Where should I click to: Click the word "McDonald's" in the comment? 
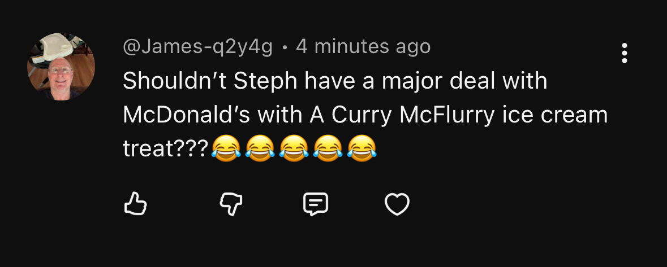[187, 115]
